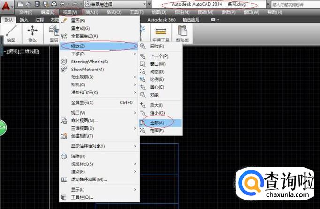Viewport: 320px width, 209px height.
Task: Choose 全部重生成(A) from the View menu
Action: (x=99, y=36)
